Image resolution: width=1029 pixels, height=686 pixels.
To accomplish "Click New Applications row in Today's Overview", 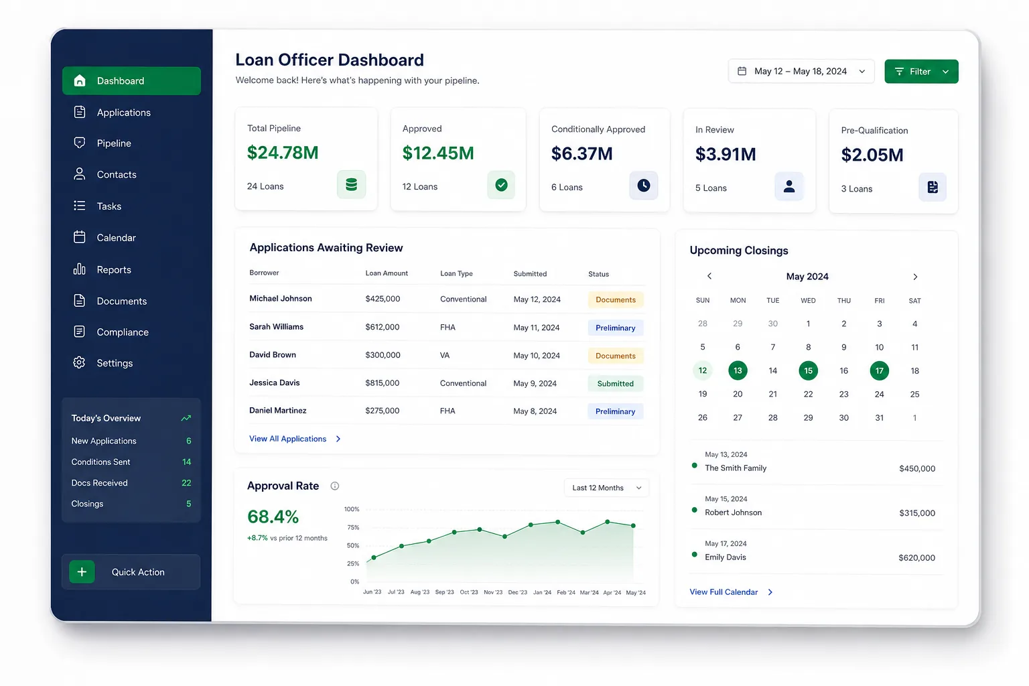I will pyautogui.click(x=131, y=441).
